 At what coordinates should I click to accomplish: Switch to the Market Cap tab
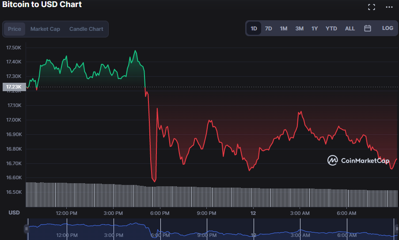point(45,29)
